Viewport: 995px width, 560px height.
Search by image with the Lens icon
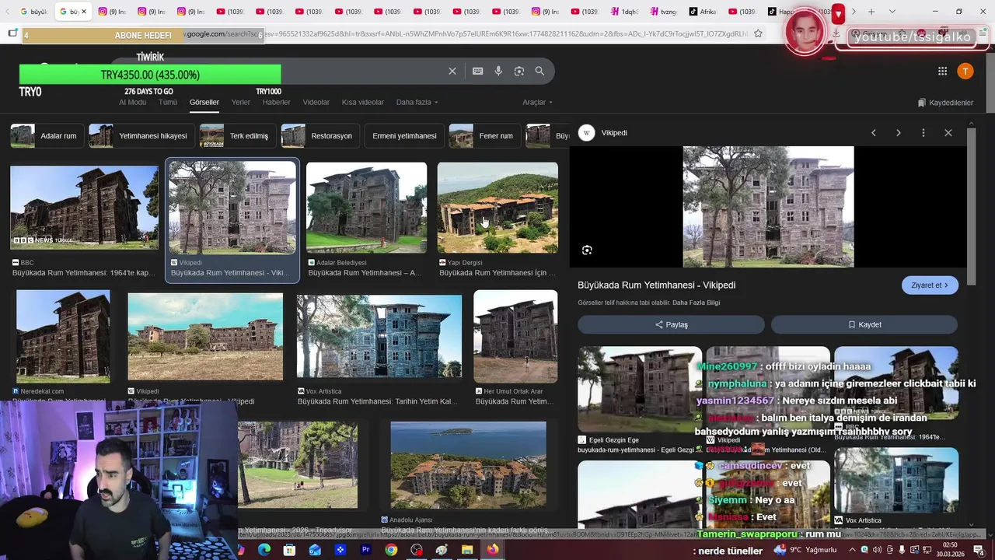click(519, 71)
